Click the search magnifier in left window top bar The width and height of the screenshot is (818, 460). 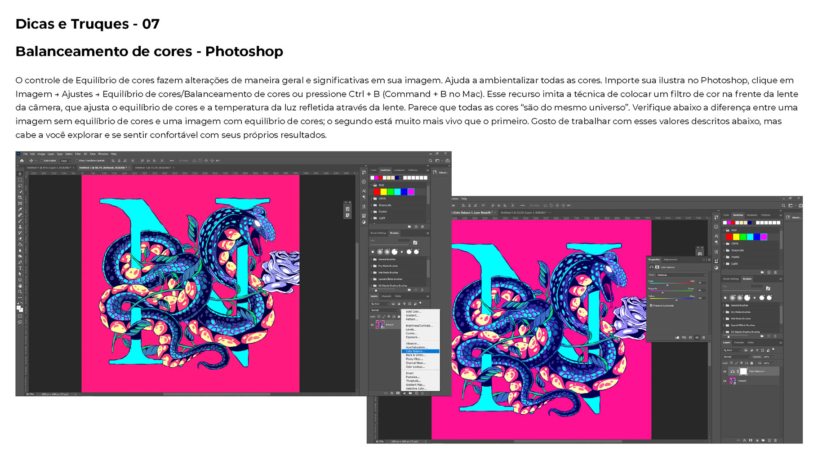tap(430, 160)
